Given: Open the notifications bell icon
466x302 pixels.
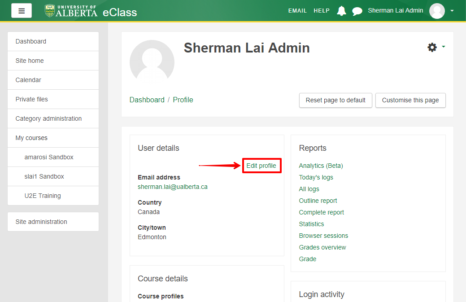Looking at the screenshot, I should pyautogui.click(x=341, y=11).
